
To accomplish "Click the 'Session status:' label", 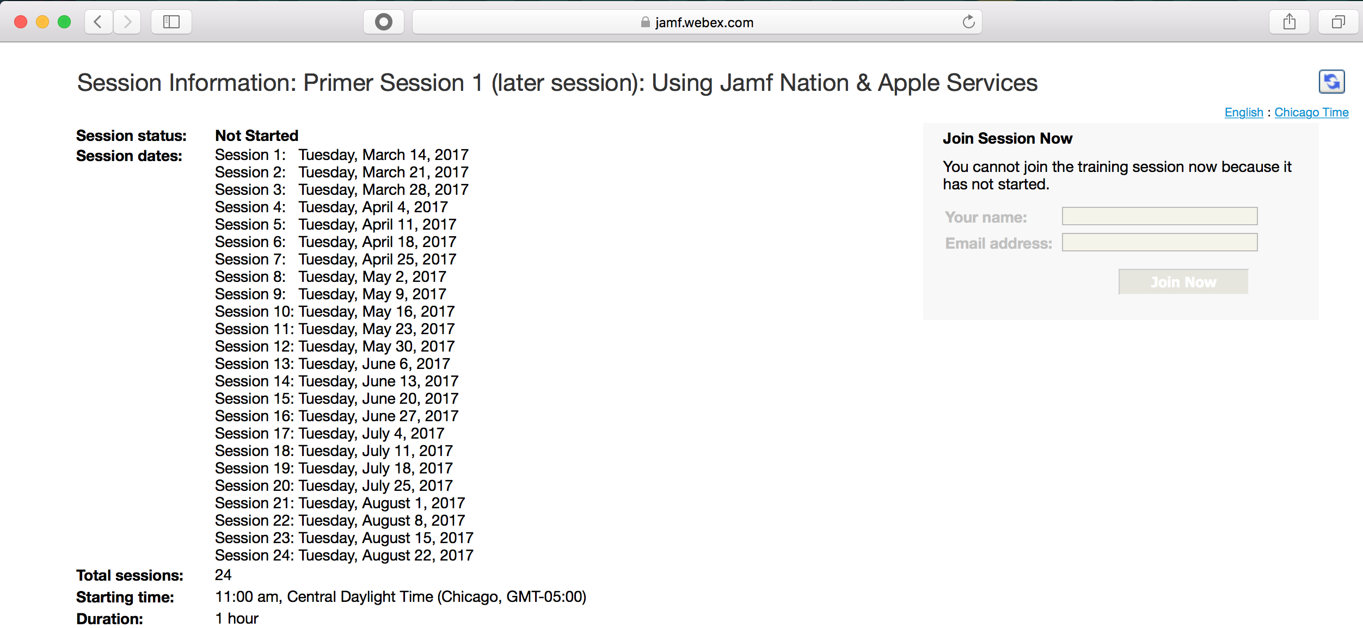I will (131, 136).
